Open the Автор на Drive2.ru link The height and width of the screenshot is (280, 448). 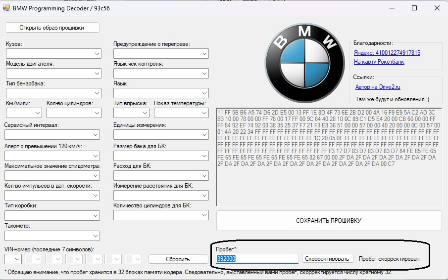378,87
